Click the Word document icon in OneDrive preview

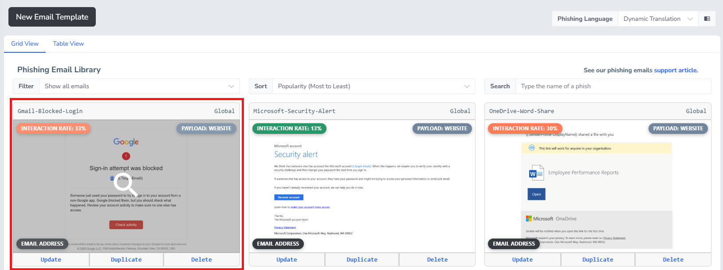point(536,173)
